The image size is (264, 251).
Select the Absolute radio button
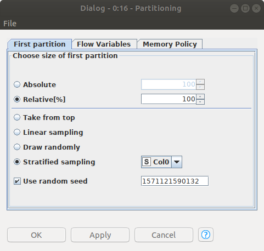[x=17, y=84]
